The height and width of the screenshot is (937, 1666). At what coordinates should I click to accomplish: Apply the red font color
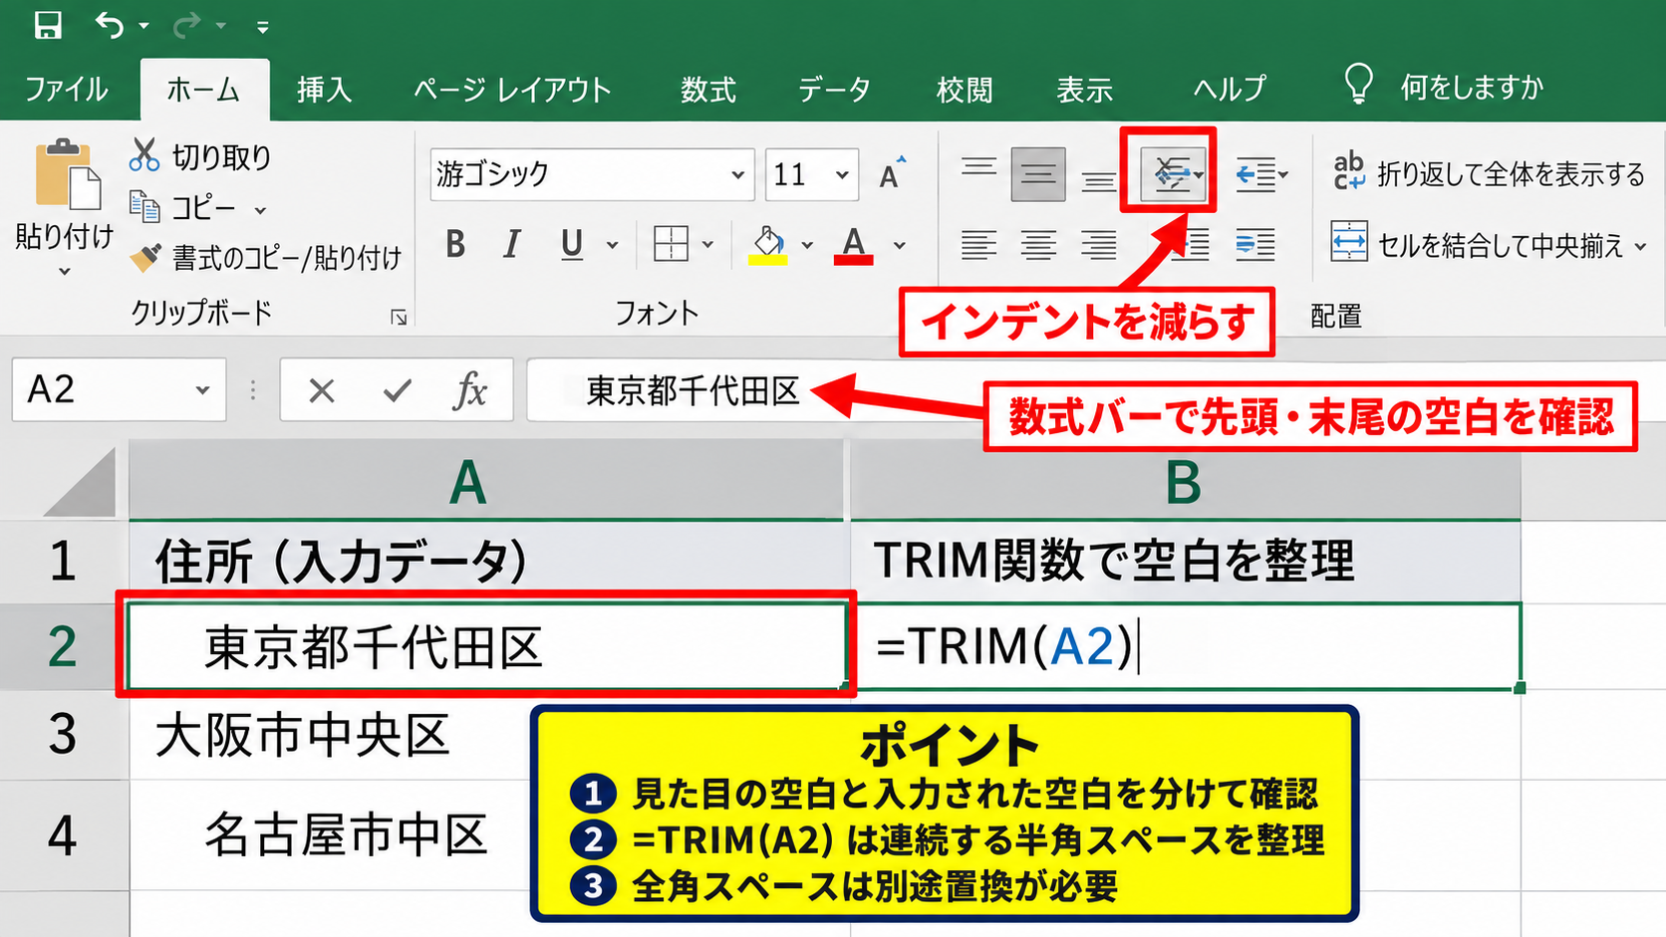pos(854,245)
